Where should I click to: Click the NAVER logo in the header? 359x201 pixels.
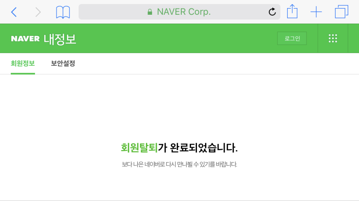pyautogui.click(x=26, y=39)
